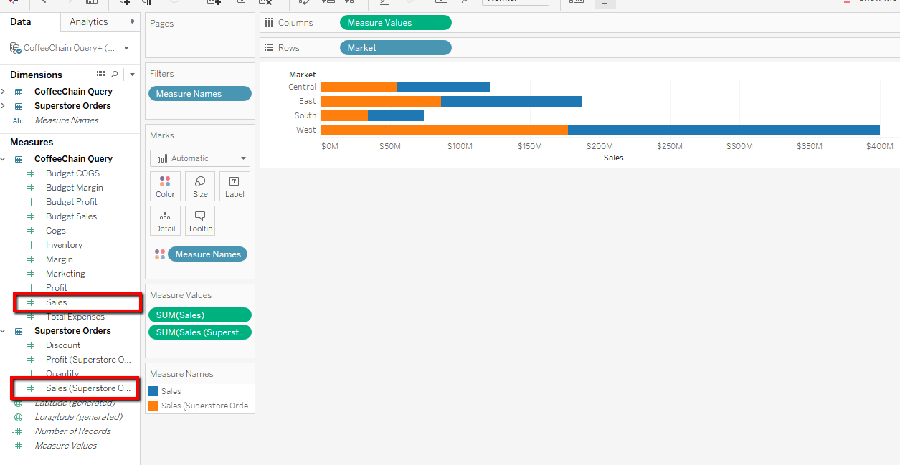Click the SUM(Sales) pill in Measure Values

[199, 315]
